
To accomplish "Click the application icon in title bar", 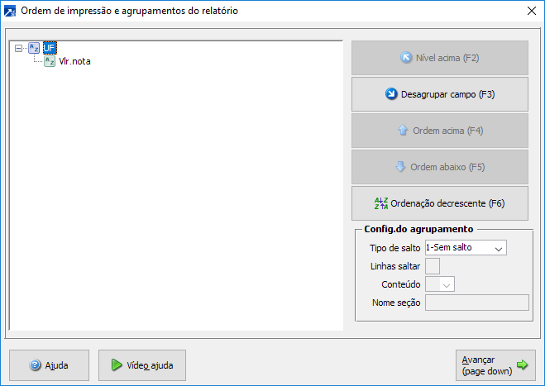I will 10,11.
